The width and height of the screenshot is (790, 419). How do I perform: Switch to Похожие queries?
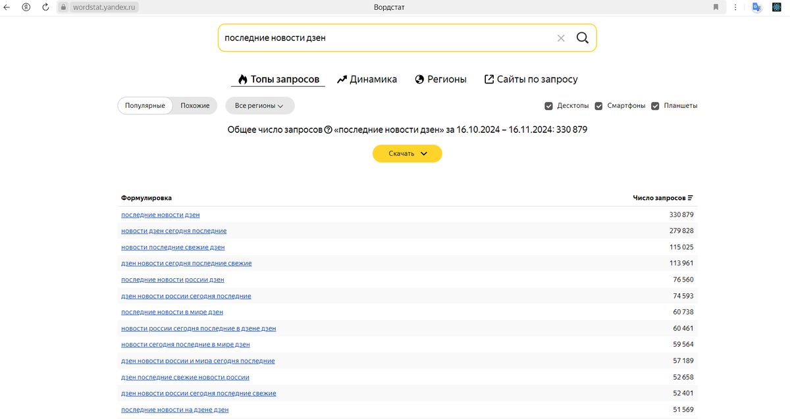click(195, 106)
